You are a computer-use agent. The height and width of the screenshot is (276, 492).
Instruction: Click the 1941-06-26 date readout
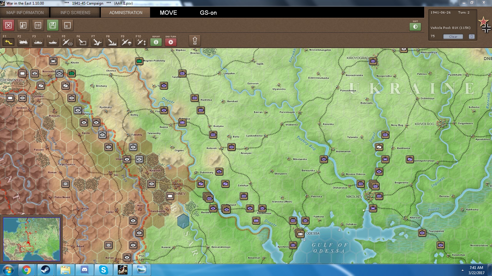click(x=441, y=12)
